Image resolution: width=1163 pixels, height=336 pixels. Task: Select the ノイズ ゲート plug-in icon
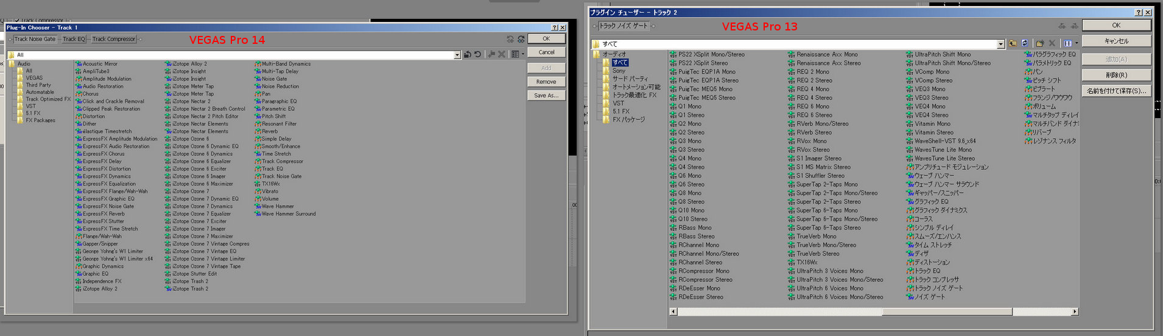coord(910,297)
